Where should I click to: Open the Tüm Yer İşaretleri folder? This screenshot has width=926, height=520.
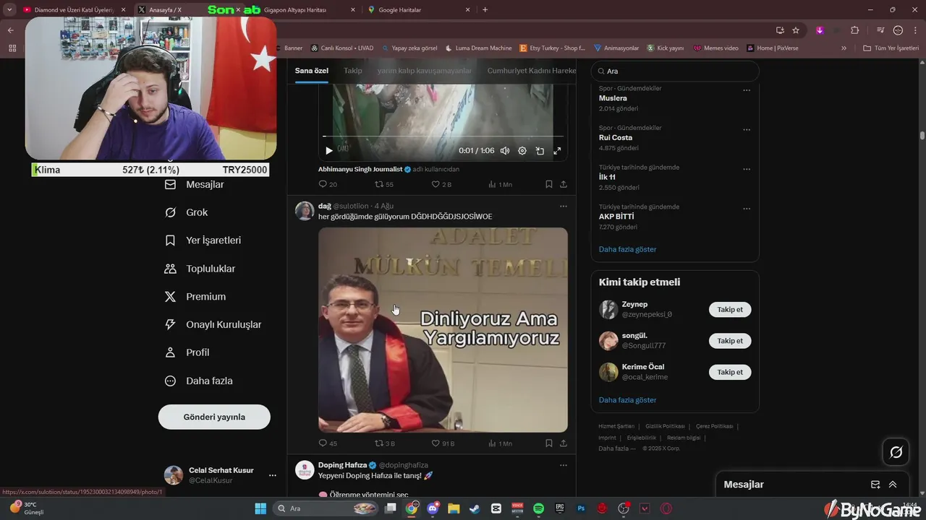891,48
